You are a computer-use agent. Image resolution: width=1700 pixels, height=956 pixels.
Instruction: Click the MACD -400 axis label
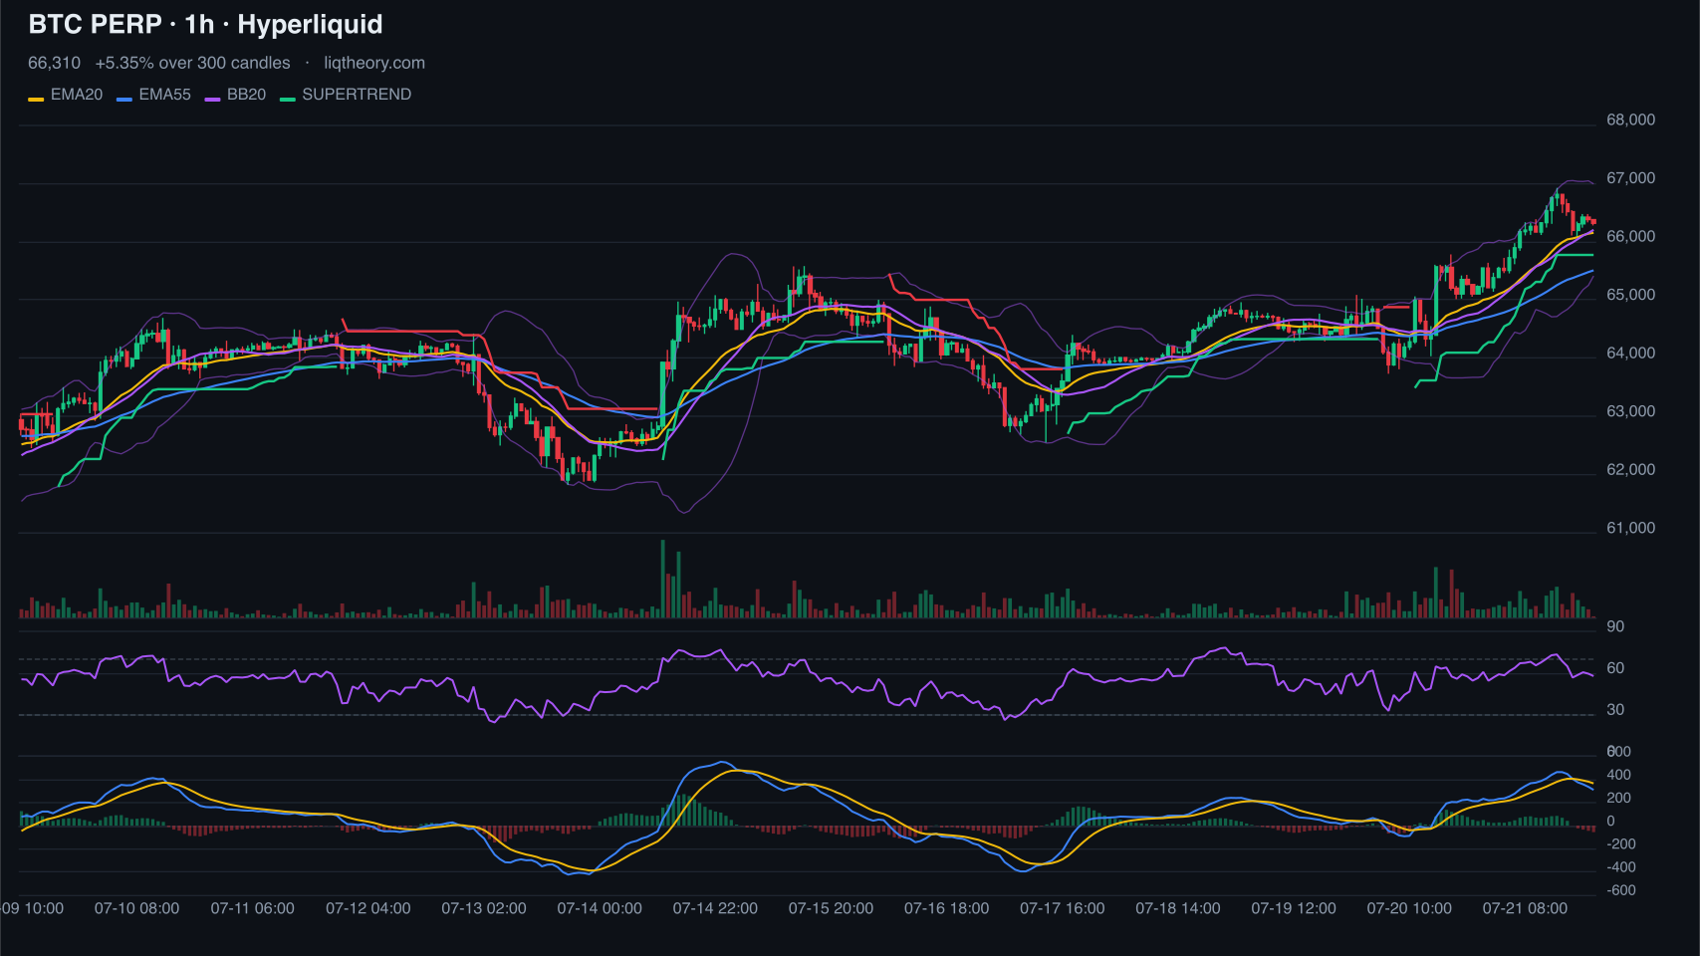pyautogui.click(x=1621, y=867)
